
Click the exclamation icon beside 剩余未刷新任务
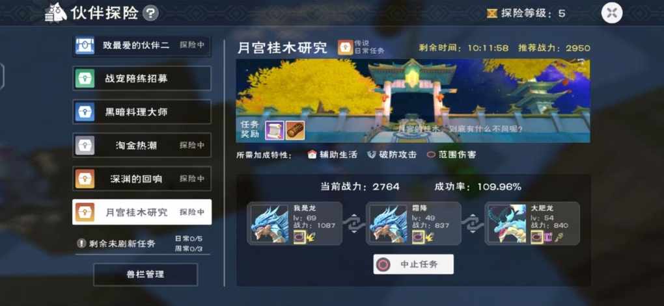82,244
